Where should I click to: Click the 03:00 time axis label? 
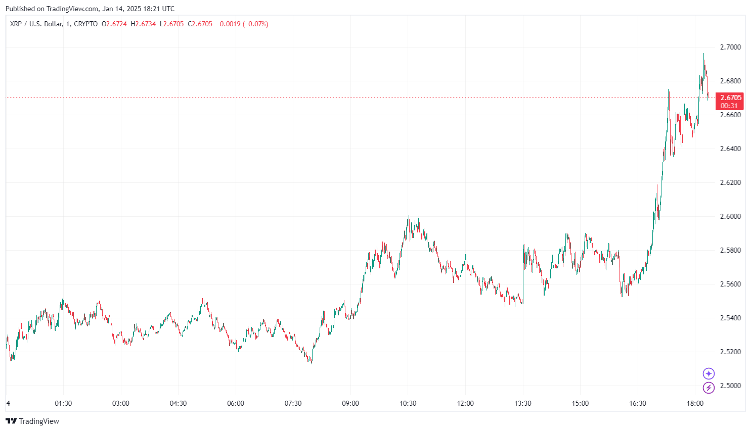pyautogui.click(x=121, y=403)
